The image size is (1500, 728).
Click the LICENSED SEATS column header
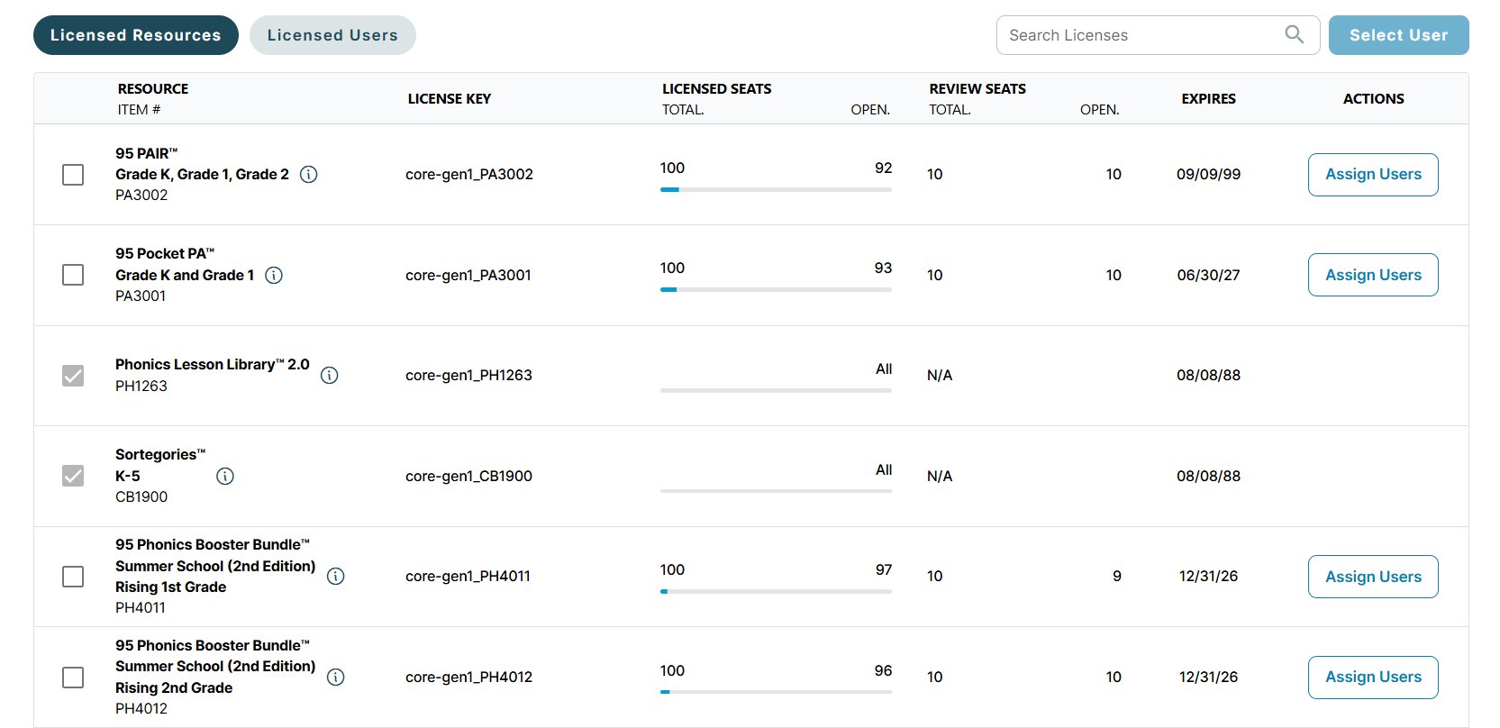coord(717,88)
